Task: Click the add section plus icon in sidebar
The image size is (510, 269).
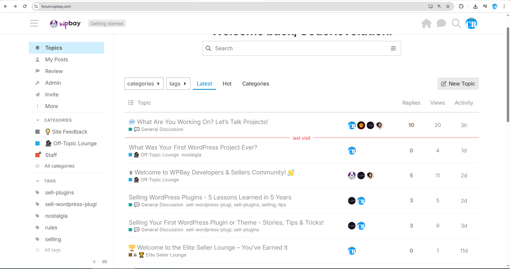Action: tap(94, 262)
